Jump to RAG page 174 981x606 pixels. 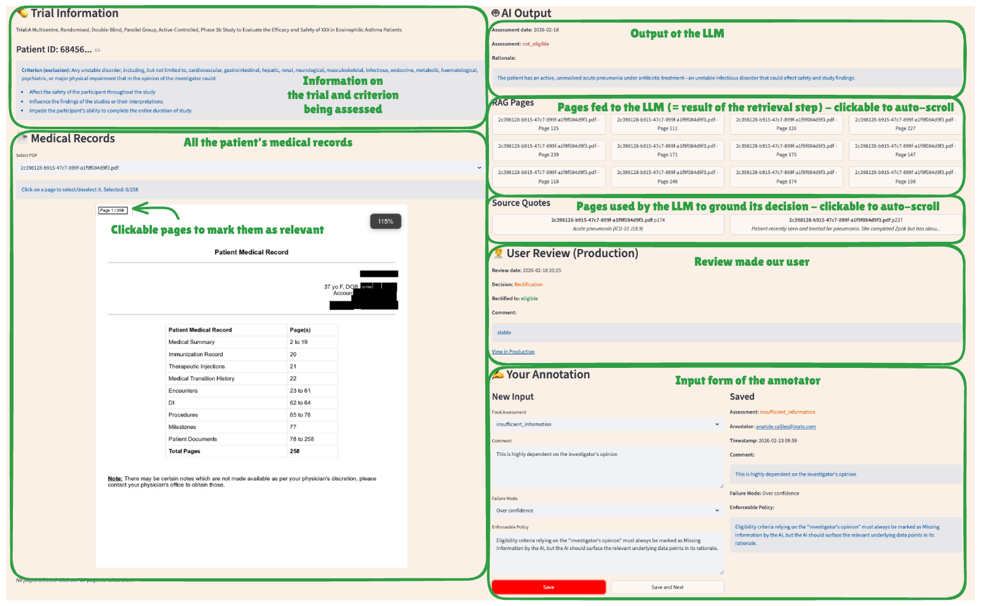786,177
